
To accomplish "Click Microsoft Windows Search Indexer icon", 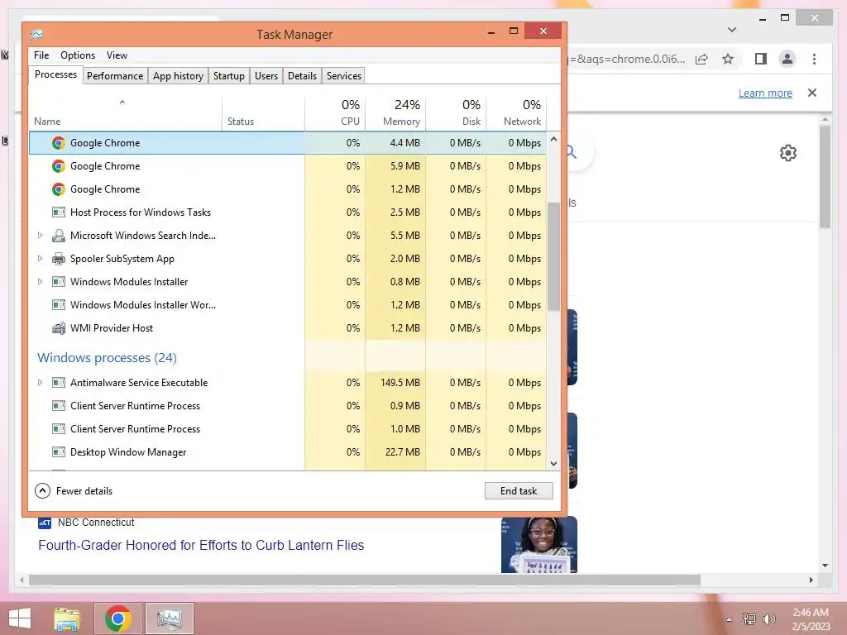I will (59, 236).
